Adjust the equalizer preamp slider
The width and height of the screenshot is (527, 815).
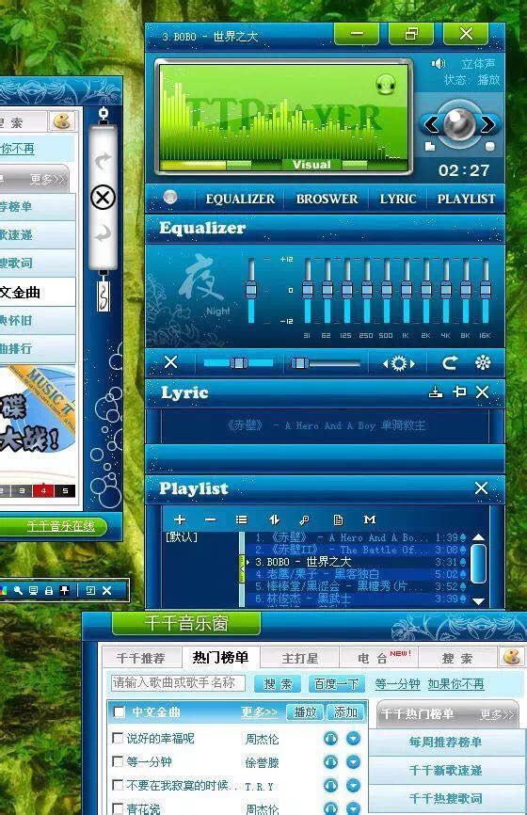[251, 290]
